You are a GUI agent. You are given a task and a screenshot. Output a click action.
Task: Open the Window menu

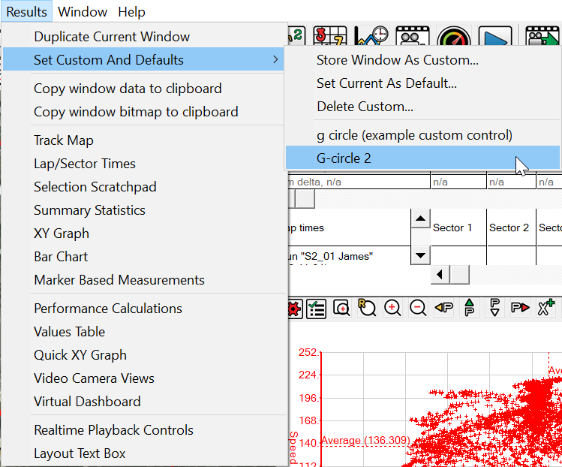pos(83,11)
